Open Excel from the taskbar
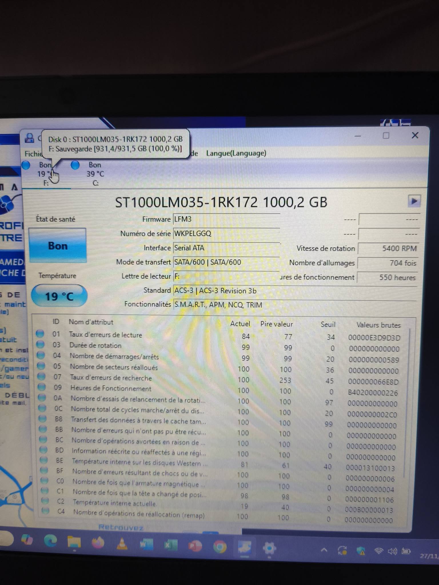Viewport: 439px width, 585px height. [x=171, y=545]
